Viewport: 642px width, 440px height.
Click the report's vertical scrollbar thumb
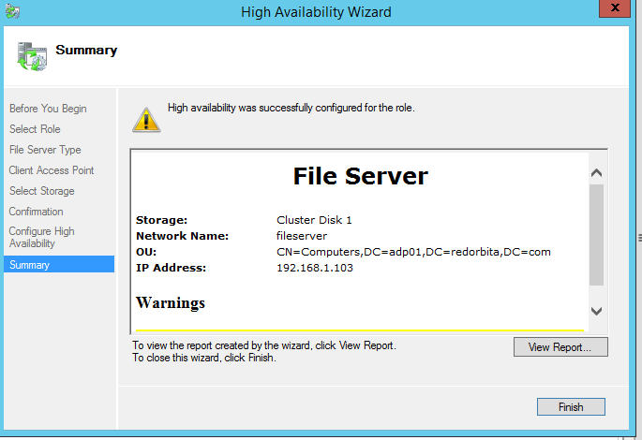(596, 234)
